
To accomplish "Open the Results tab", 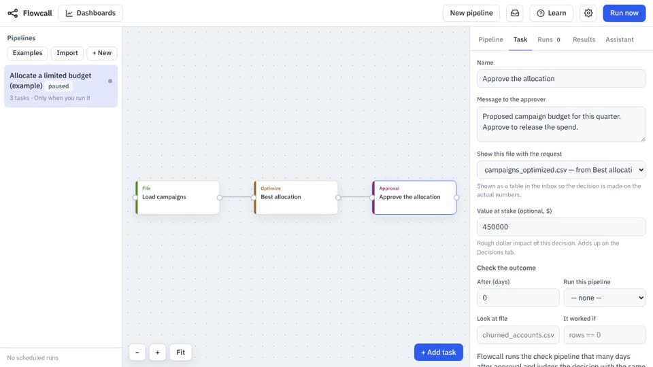I will click(584, 39).
